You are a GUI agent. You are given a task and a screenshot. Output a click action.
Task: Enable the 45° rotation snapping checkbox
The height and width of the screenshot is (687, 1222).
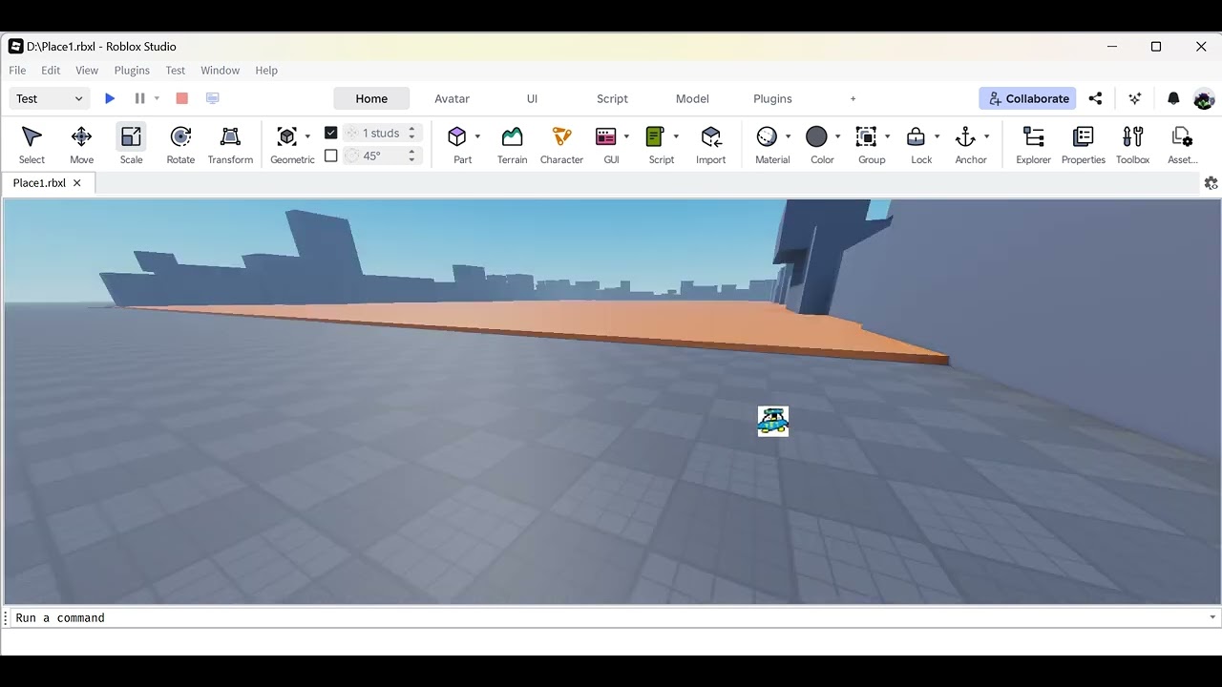tap(330, 156)
